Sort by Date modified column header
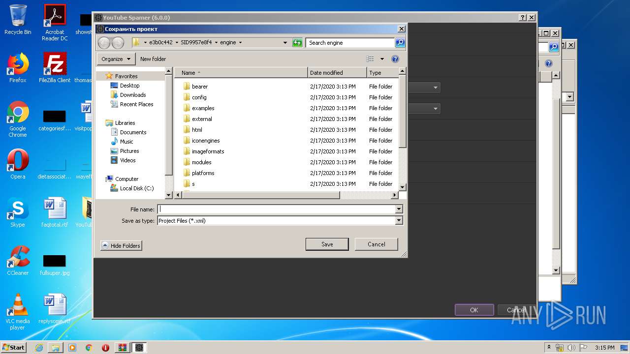The height and width of the screenshot is (354, 630). click(x=337, y=73)
